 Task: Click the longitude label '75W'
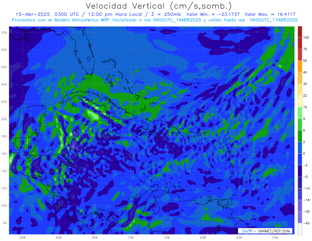[x=131, y=238]
